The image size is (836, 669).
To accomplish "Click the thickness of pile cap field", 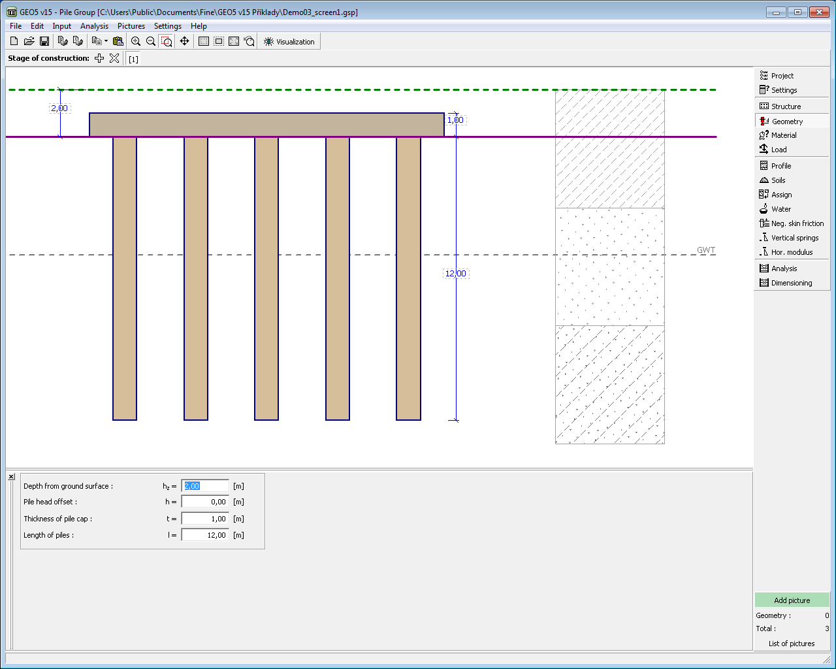I will 205,519.
